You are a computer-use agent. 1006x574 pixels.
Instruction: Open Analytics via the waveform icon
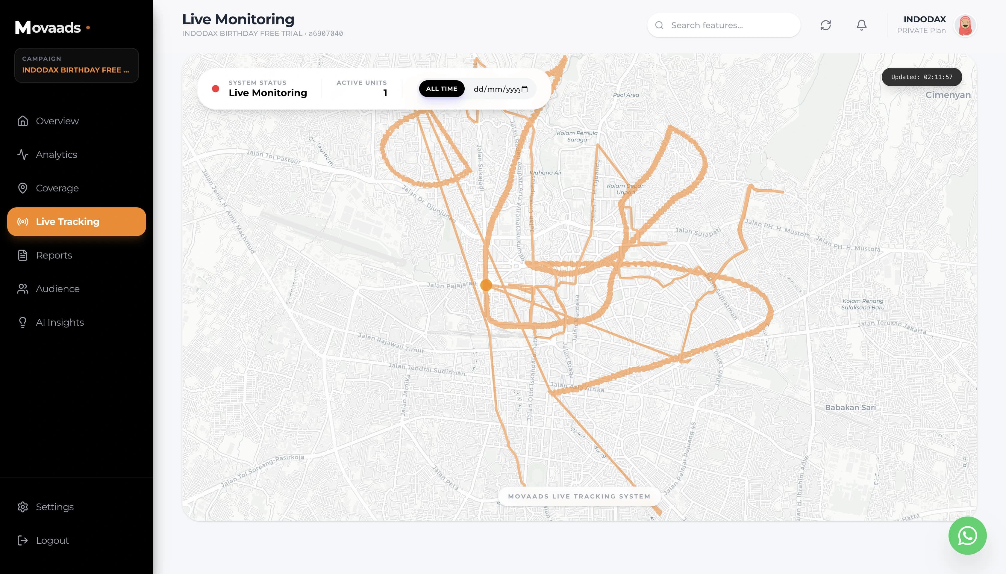tap(23, 155)
